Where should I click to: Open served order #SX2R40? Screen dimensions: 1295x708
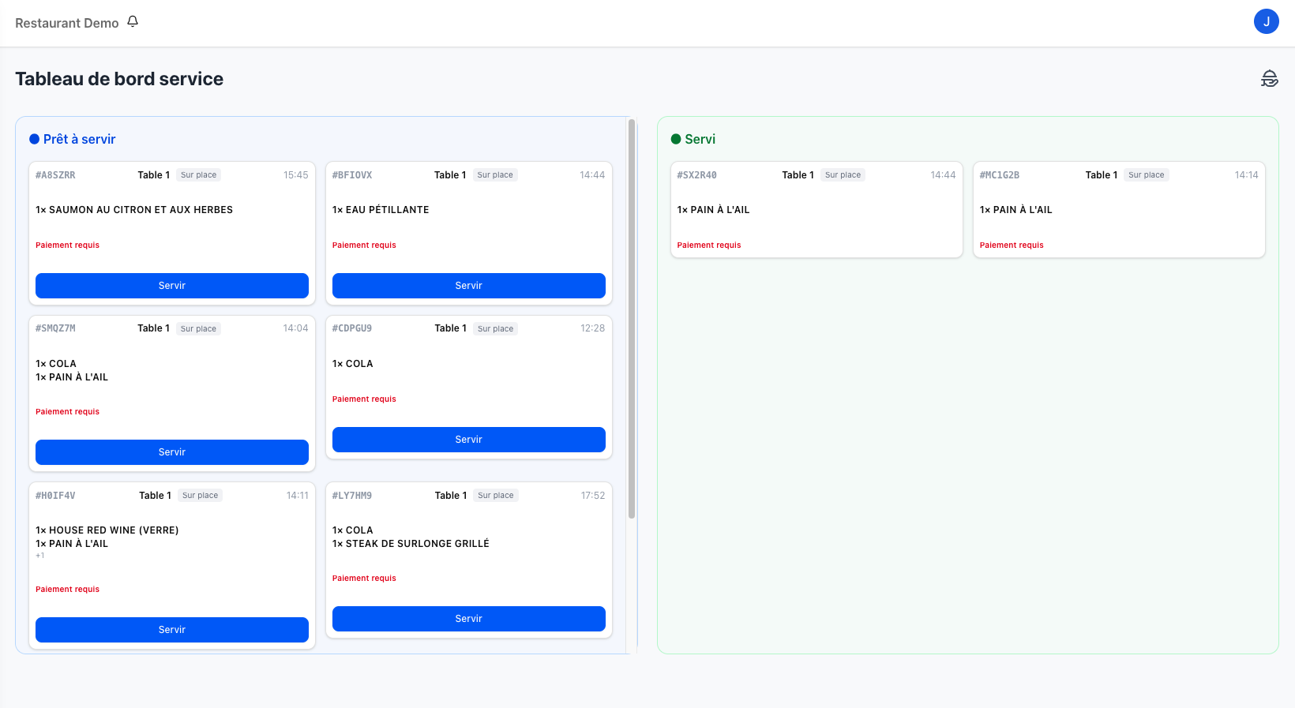point(816,210)
